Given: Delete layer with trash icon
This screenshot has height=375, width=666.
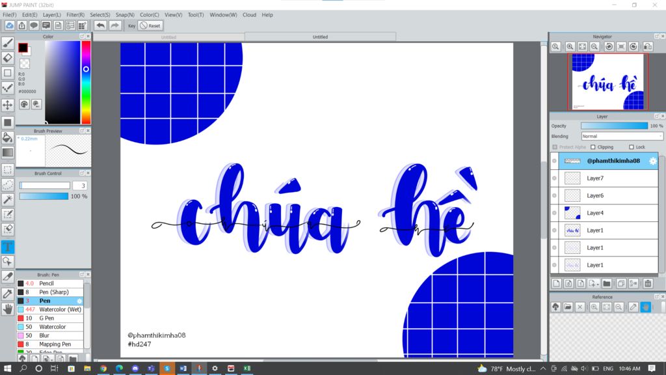Looking at the screenshot, I should [x=648, y=284].
